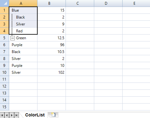Click previous sheet navigation arrow
This screenshot has width=150, height=118.
[x=7, y=115]
